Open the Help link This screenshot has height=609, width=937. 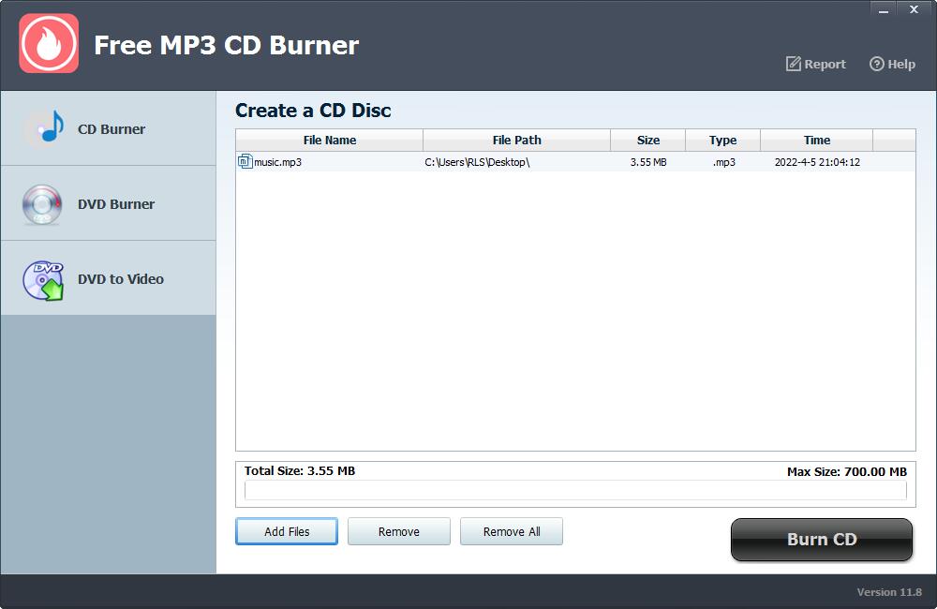(x=892, y=64)
